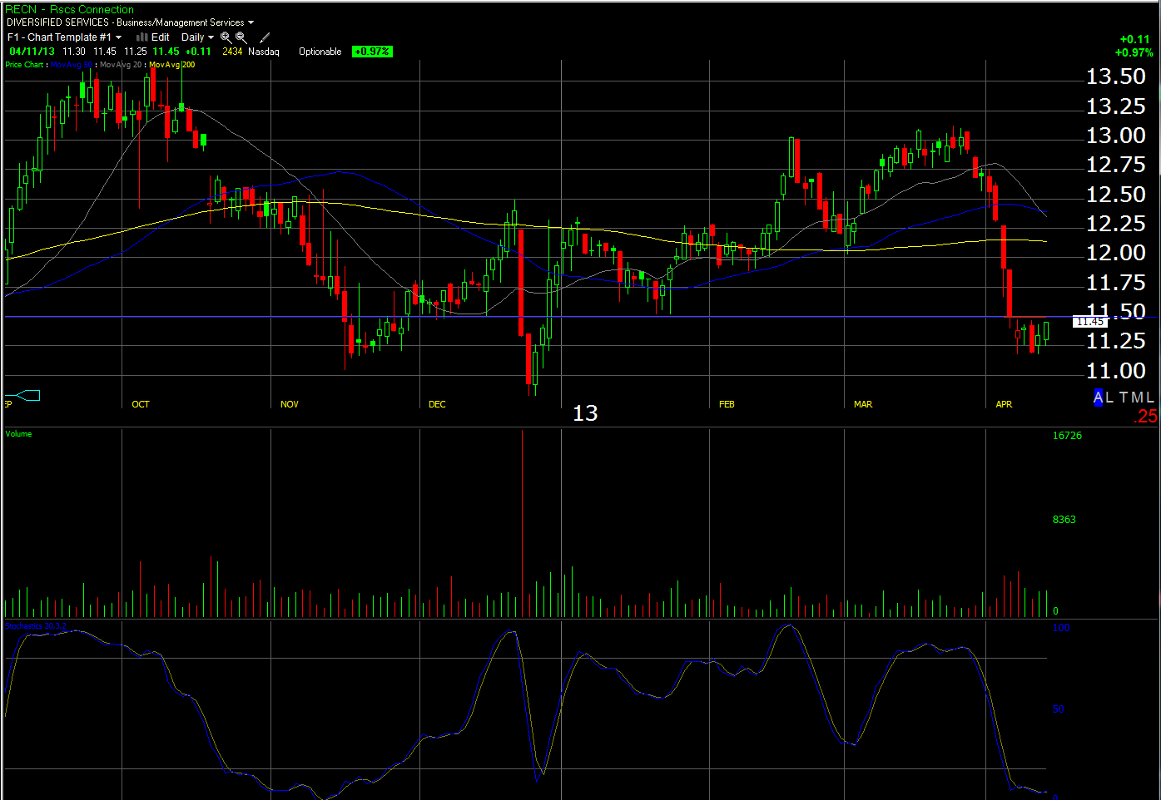1161x800 pixels.
Task: Click the time axis pointer marker at left
Action: point(22,395)
